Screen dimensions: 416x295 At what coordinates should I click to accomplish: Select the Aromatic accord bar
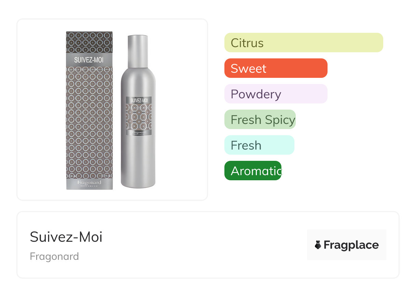point(253,171)
